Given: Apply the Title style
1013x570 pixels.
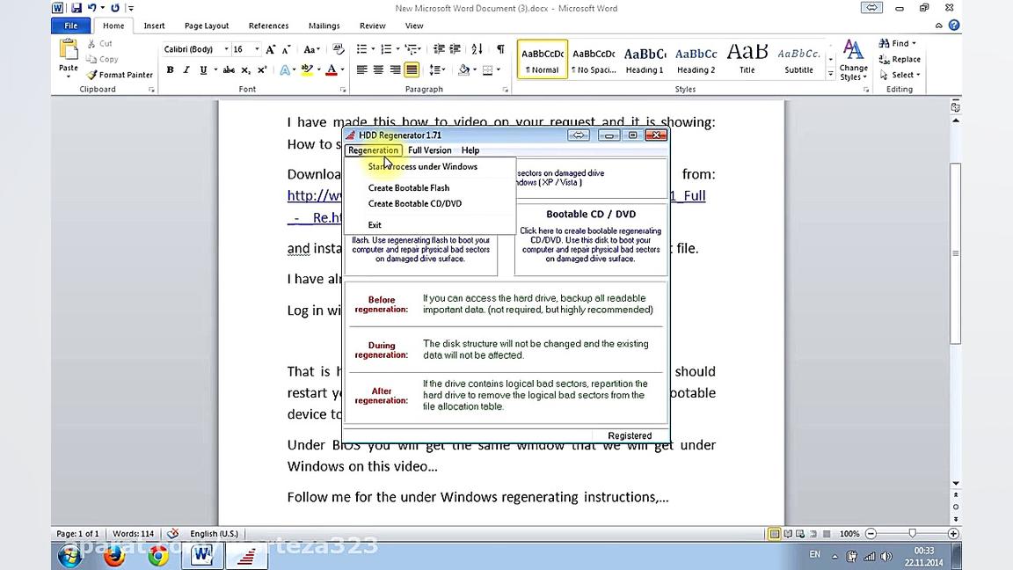Looking at the screenshot, I should (x=747, y=59).
